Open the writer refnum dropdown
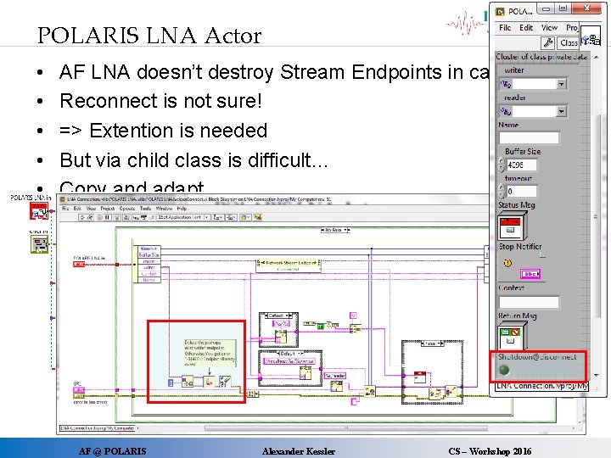Image resolution: width=611 pixels, height=458 pixels. click(561, 84)
